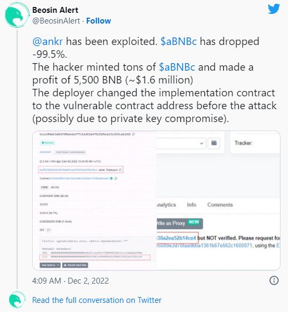Click the @BeosinAlert handle
The width and height of the screenshot is (288, 312).
pyautogui.click(x=56, y=21)
